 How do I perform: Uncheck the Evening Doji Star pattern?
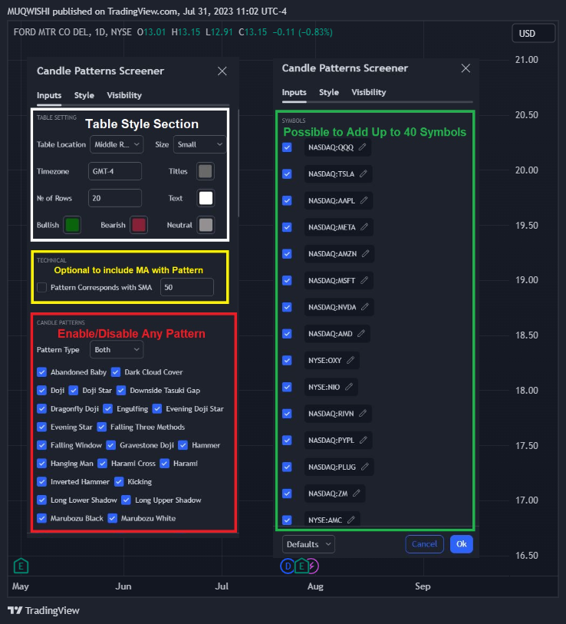(x=157, y=408)
